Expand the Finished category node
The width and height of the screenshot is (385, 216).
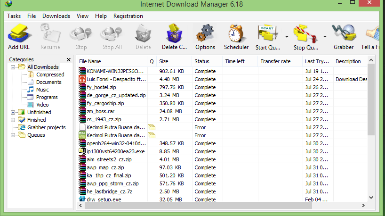click(x=13, y=120)
